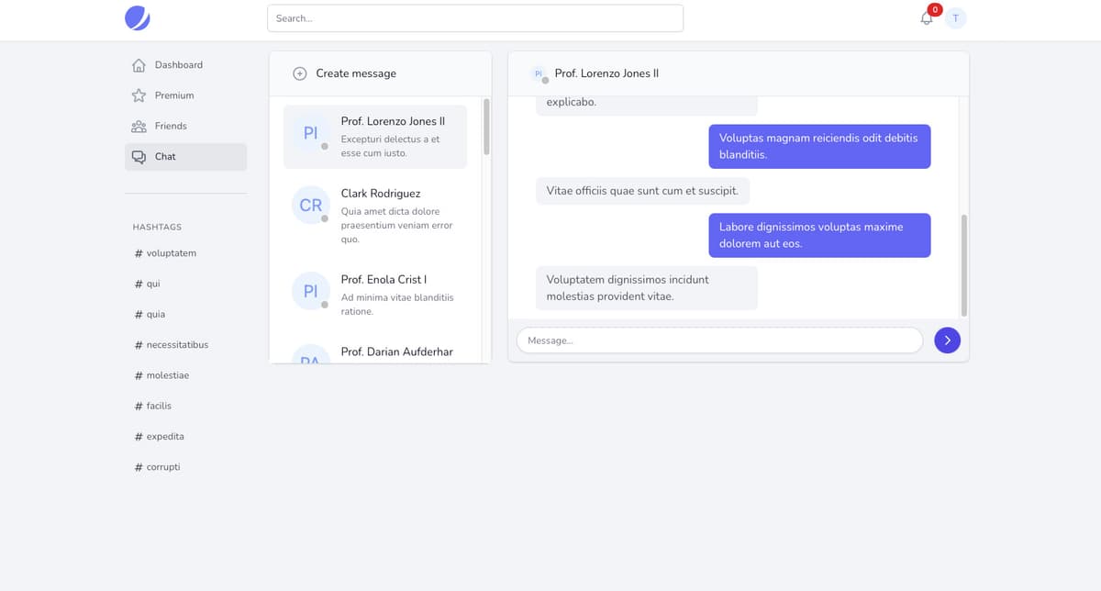Select the Chat icon in sidebar
Image resolution: width=1101 pixels, height=591 pixels.
pyautogui.click(x=139, y=156)
